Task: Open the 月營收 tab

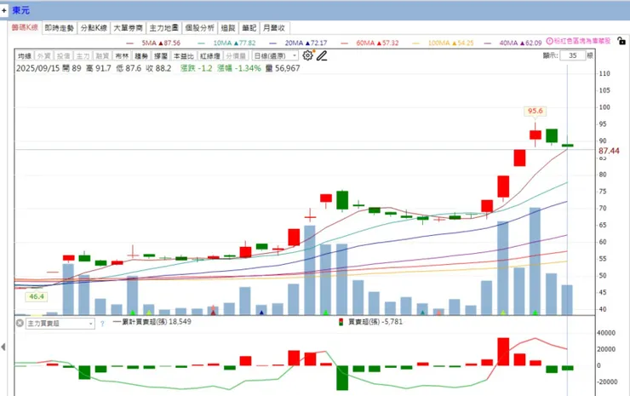Action: [x=274, y=28]
